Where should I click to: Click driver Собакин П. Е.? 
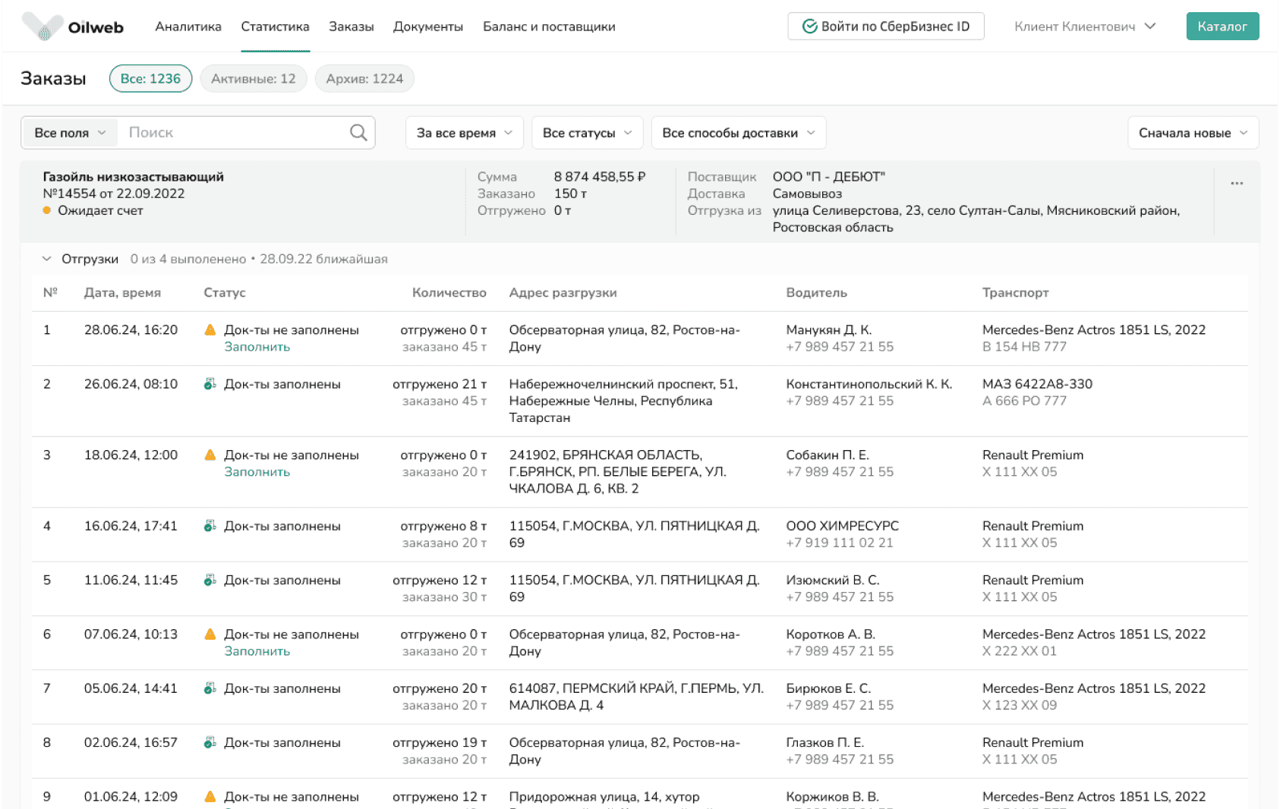(x=828, y=455)
